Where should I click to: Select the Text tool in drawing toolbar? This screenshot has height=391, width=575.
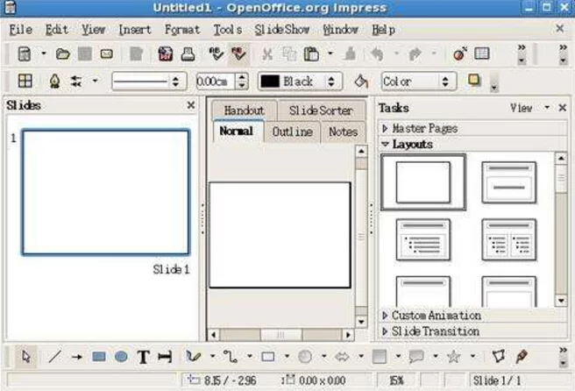click(143, 358)
